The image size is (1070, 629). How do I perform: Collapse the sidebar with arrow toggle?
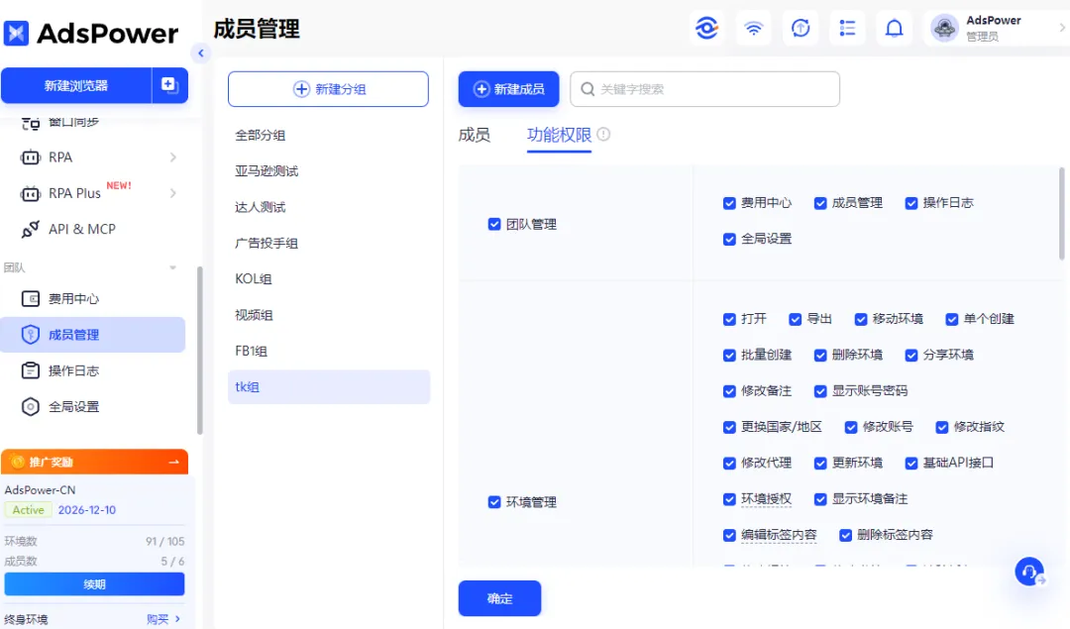[200, 52]
